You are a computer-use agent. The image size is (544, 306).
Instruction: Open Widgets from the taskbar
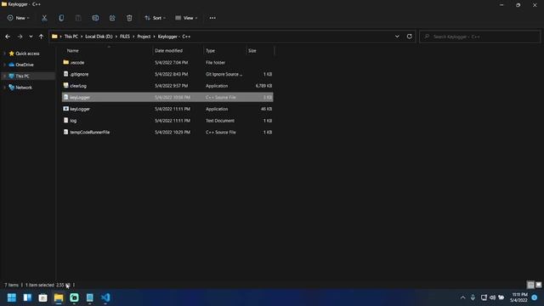coord(27,297)
